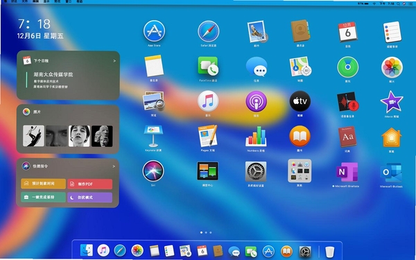Open the Other utilities folder
416x260 pixels.
pos(300,171)
